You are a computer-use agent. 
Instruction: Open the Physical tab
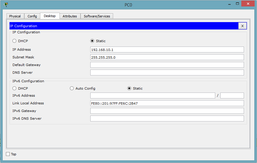[15, 16]
